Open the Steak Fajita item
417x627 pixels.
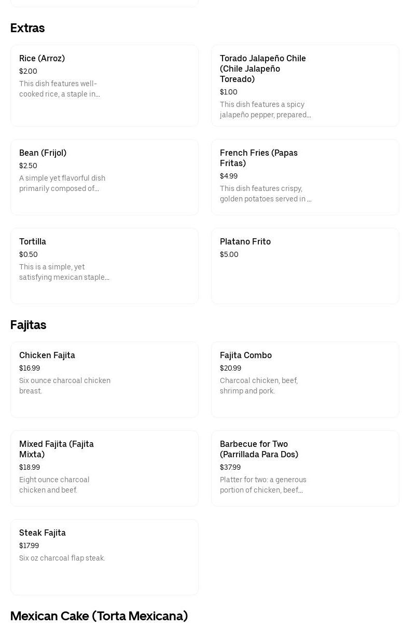[104, 557]
